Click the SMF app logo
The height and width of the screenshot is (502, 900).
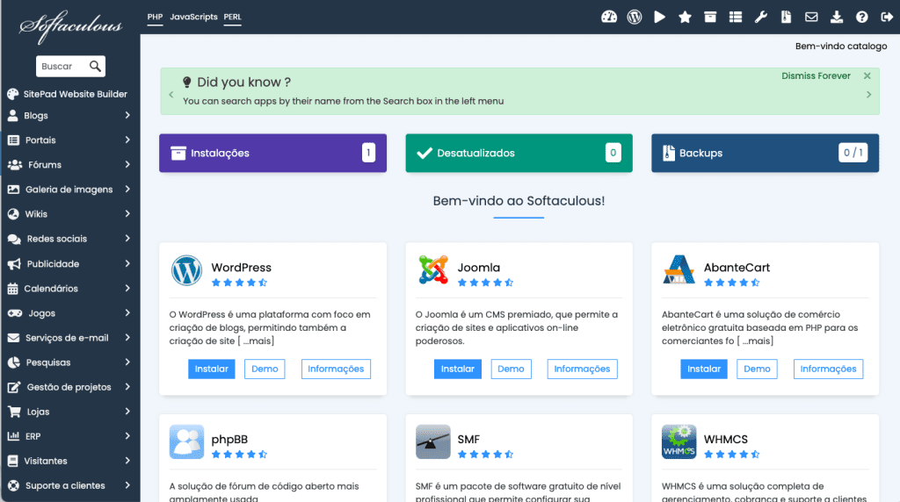click(x=432, y=441)
